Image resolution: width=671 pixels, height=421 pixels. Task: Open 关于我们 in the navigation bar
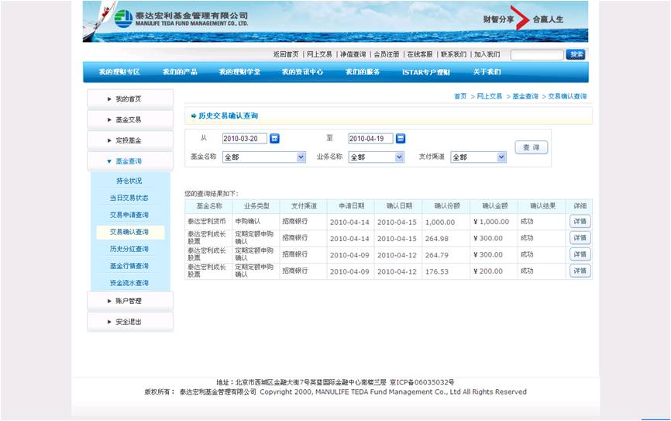pos(487,72)
